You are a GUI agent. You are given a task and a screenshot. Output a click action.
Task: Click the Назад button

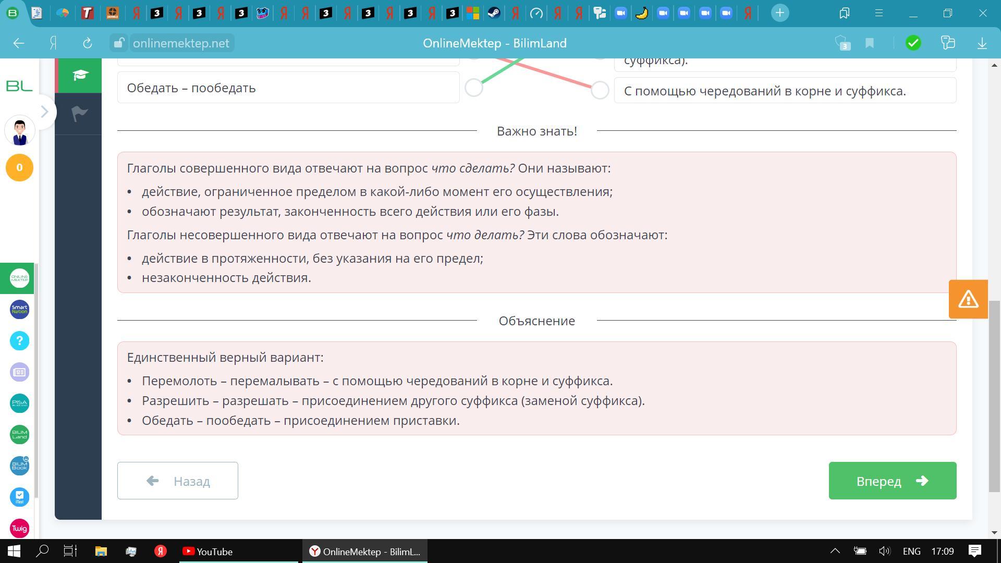point(177,481)
